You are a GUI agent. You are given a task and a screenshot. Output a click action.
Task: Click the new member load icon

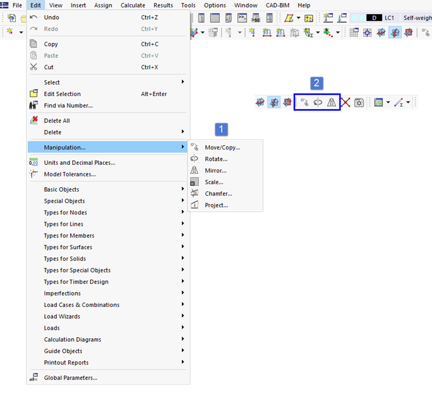267,32
